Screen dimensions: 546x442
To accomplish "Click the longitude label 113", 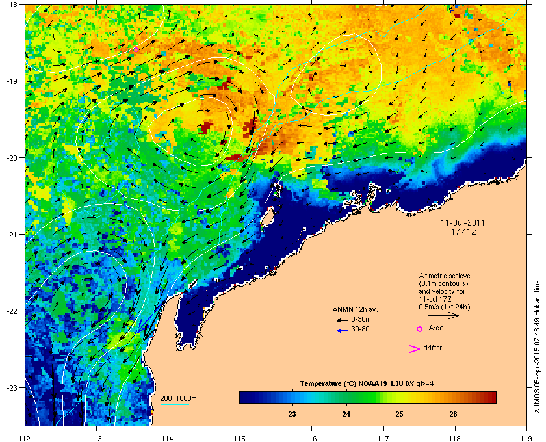I will [96, 438].
